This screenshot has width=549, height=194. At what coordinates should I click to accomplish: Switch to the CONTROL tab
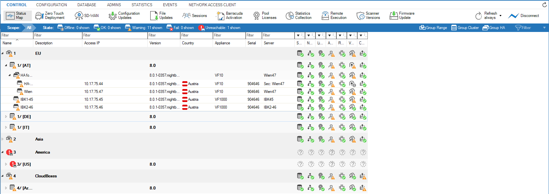17,5
